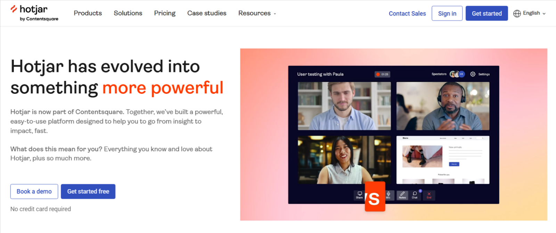Click the red End call icon
The image size is (556, 233).
tap(429, 195)
